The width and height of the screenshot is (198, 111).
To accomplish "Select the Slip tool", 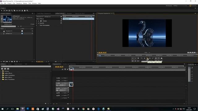I will 17,11.
